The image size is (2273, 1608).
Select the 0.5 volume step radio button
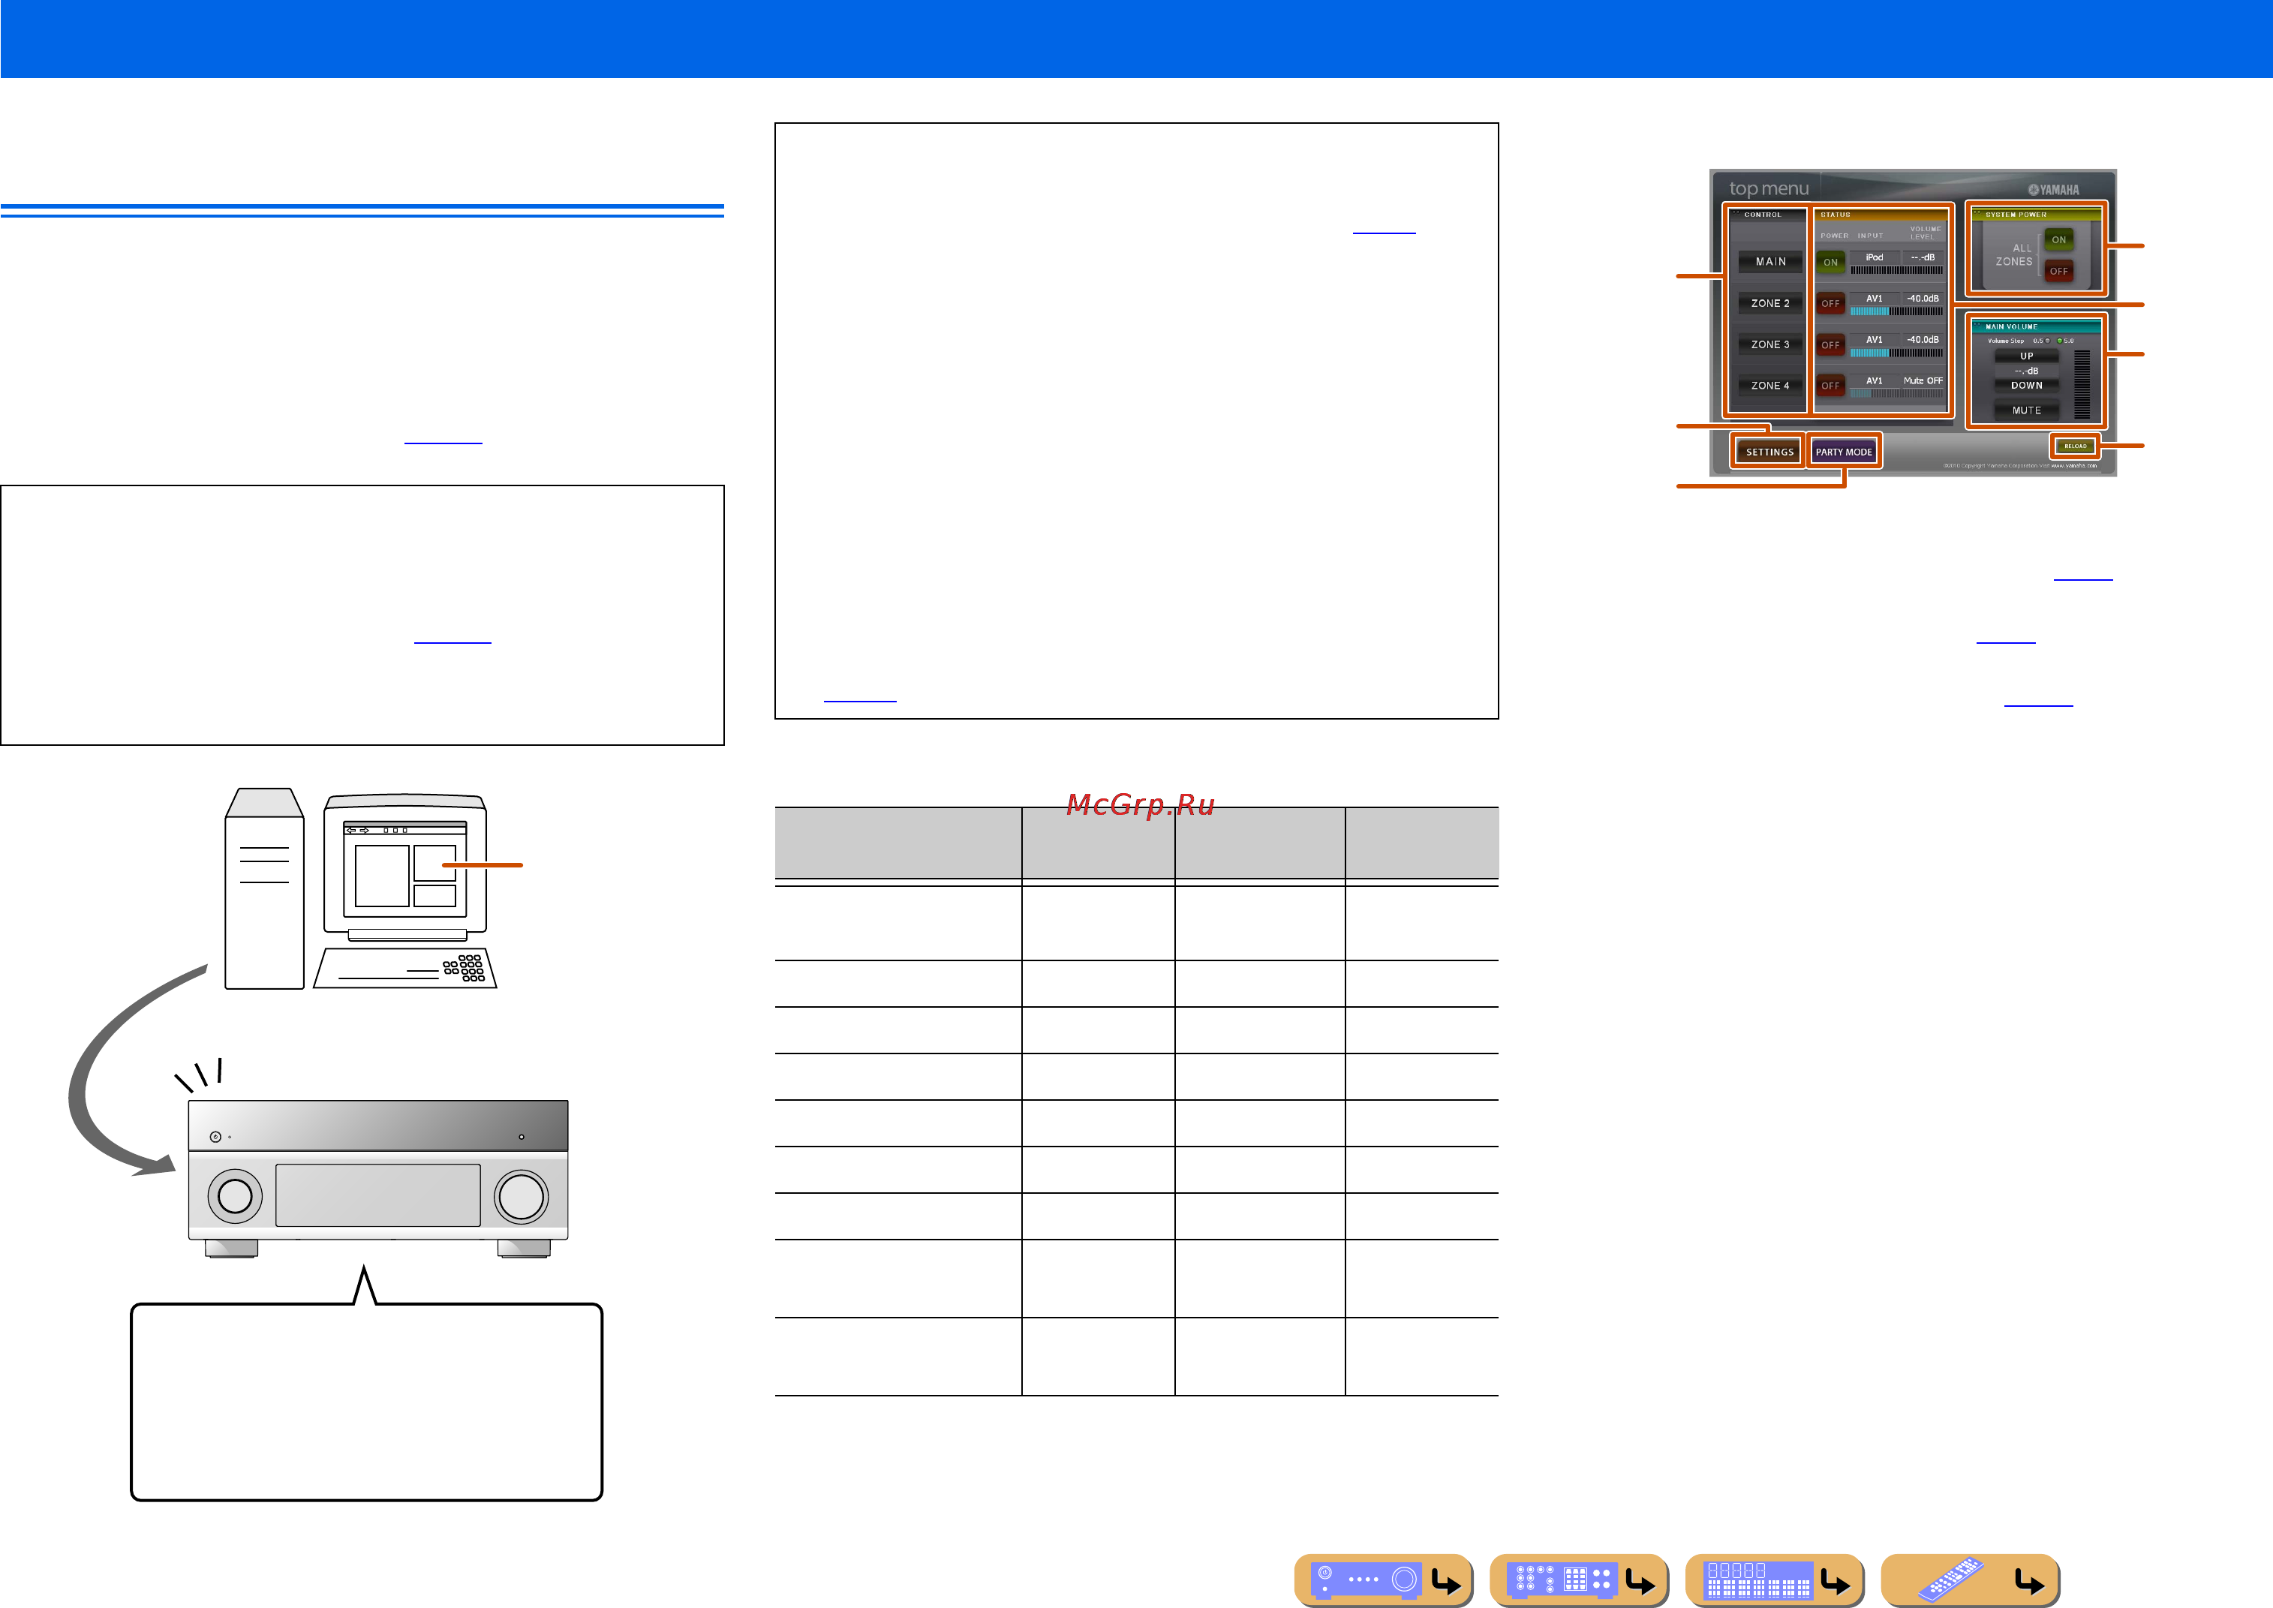click(x=2047, y=341)
